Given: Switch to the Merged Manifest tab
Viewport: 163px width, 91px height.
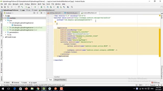Looking at the screenshot, I should coord(60,80).
